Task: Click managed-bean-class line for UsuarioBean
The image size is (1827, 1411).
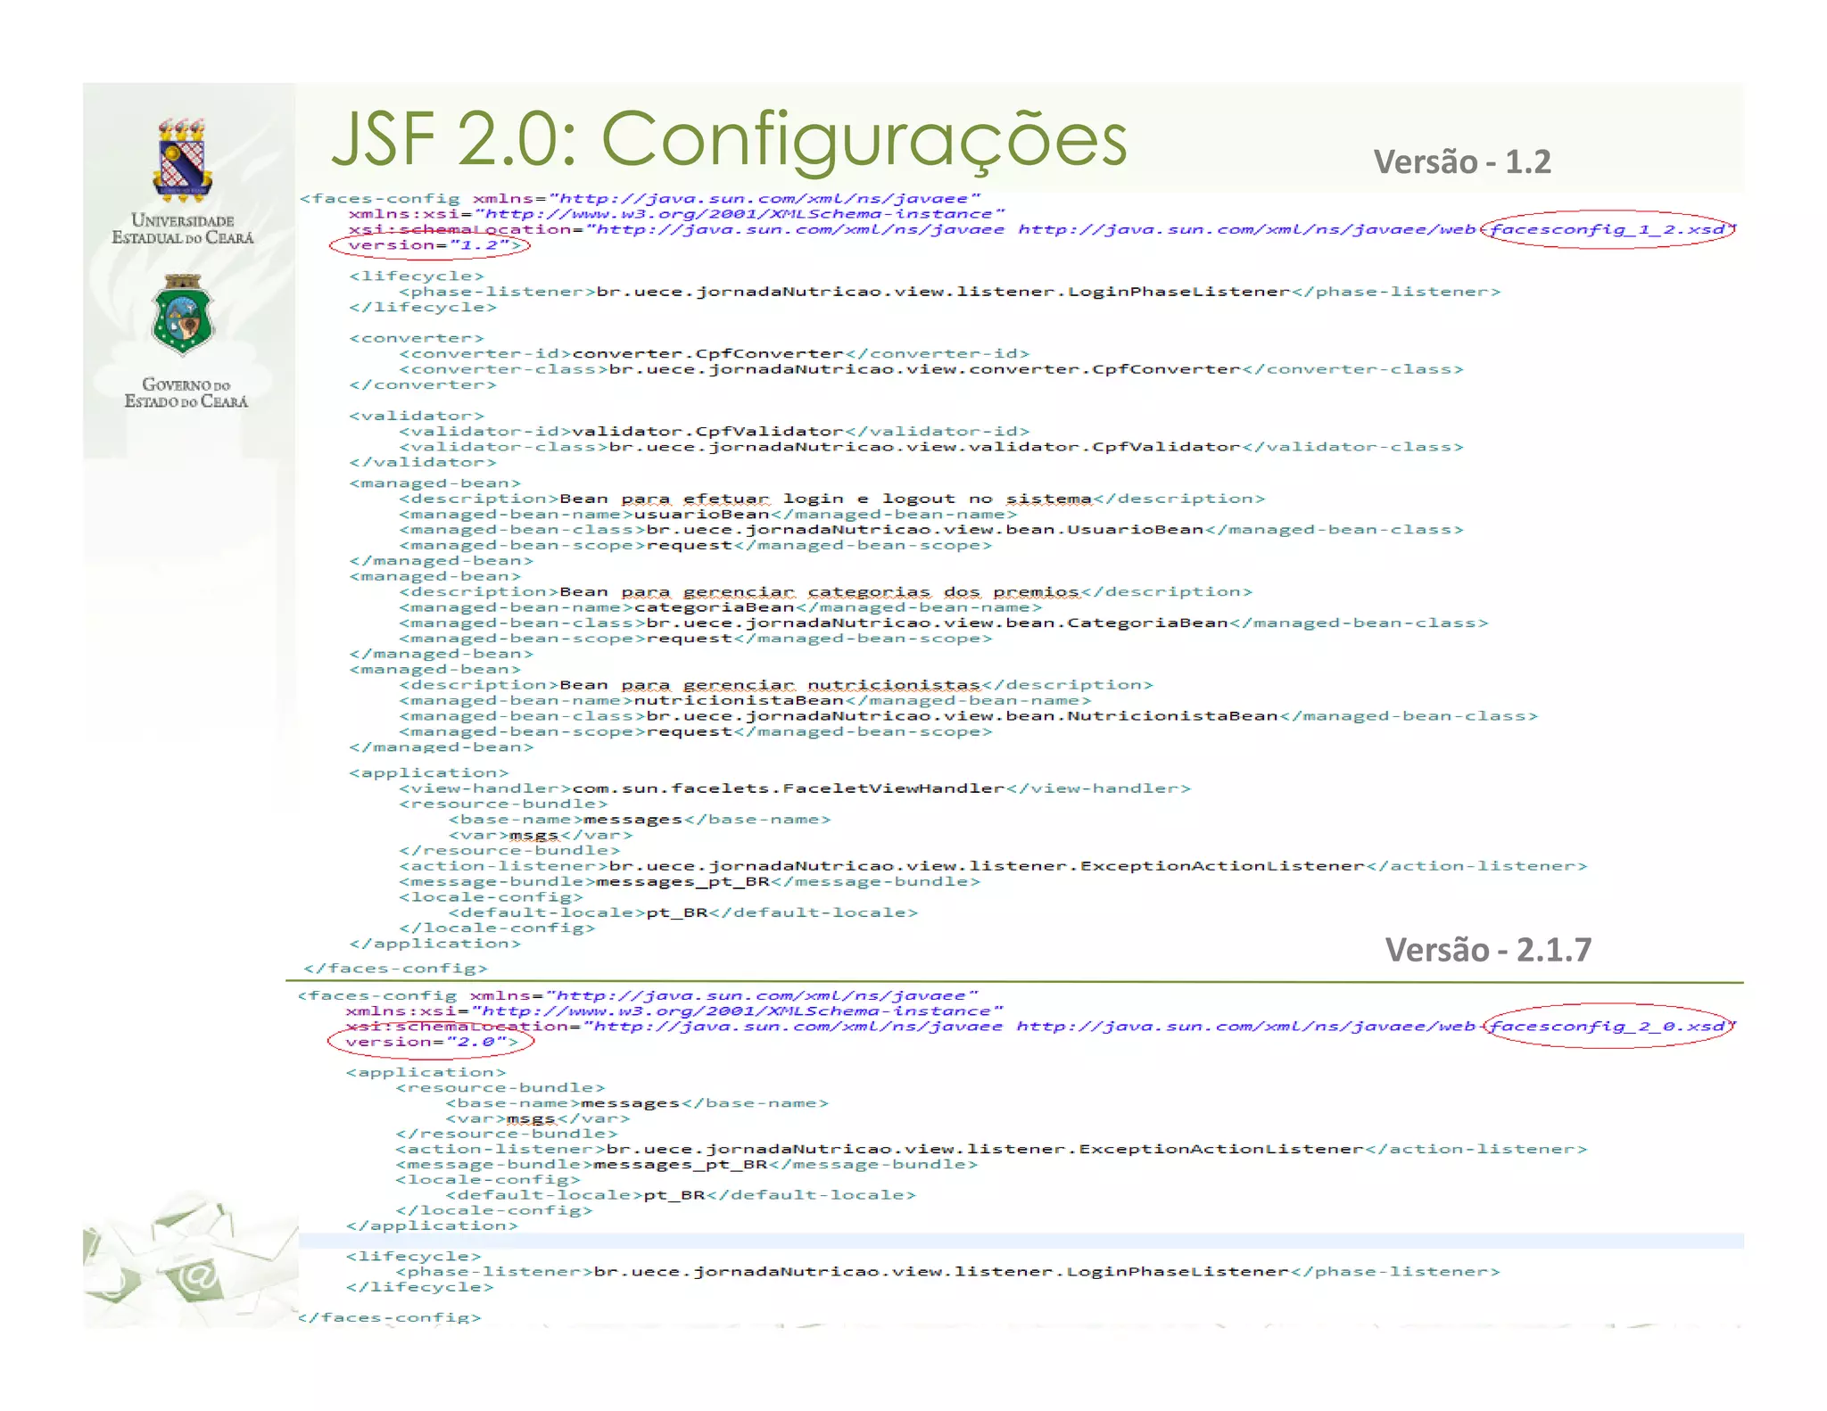Action: point(930,530)
